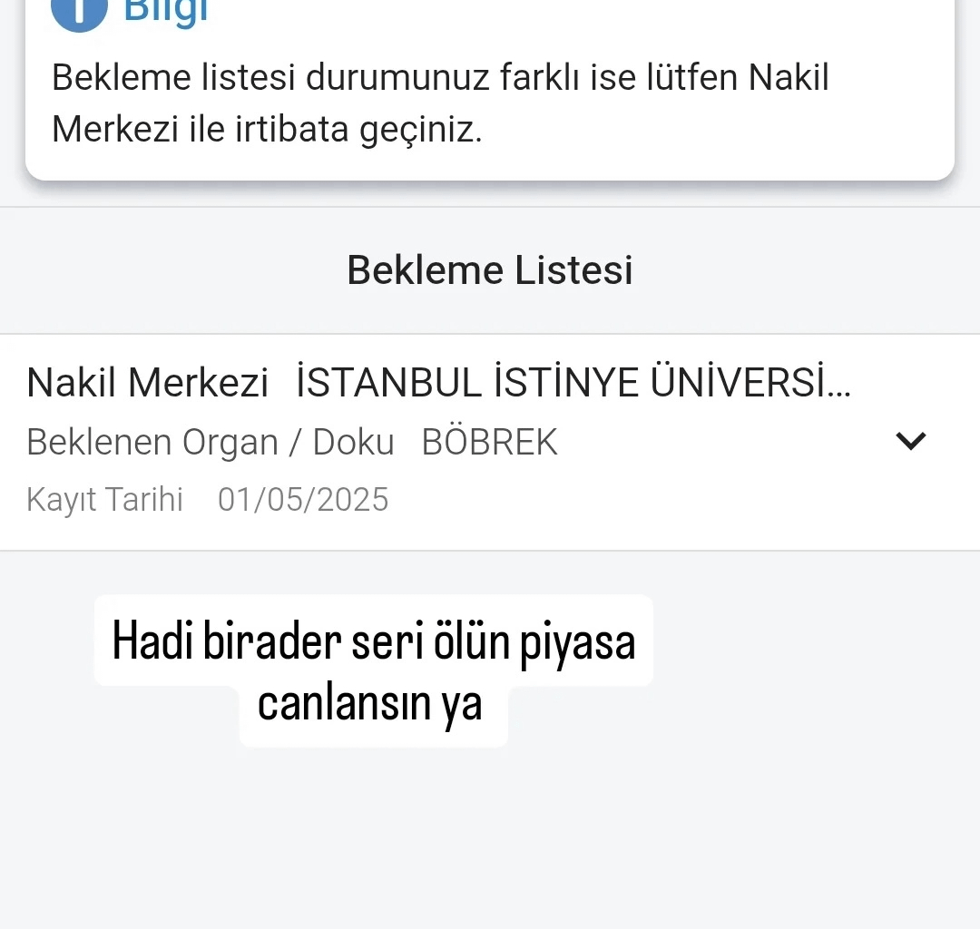The image size is (980, 929).
Task: Click the truncated hospital name İSTANBUL İSTİNYE ÜNİVERSİ
Action: pyautogui.click(x=573, y=382)
